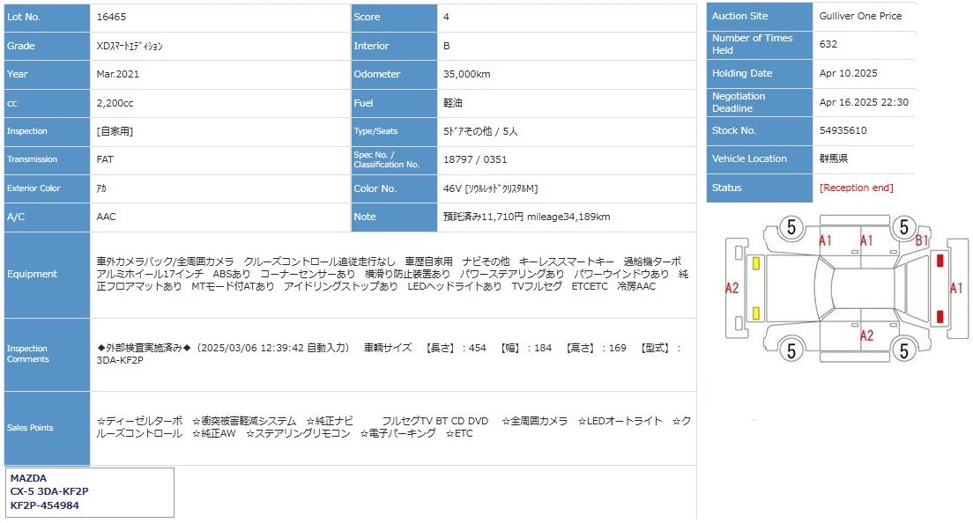The image size is (973, 523).
Task: Click the Gulliver One Price auction site
Action: [860, 16]
